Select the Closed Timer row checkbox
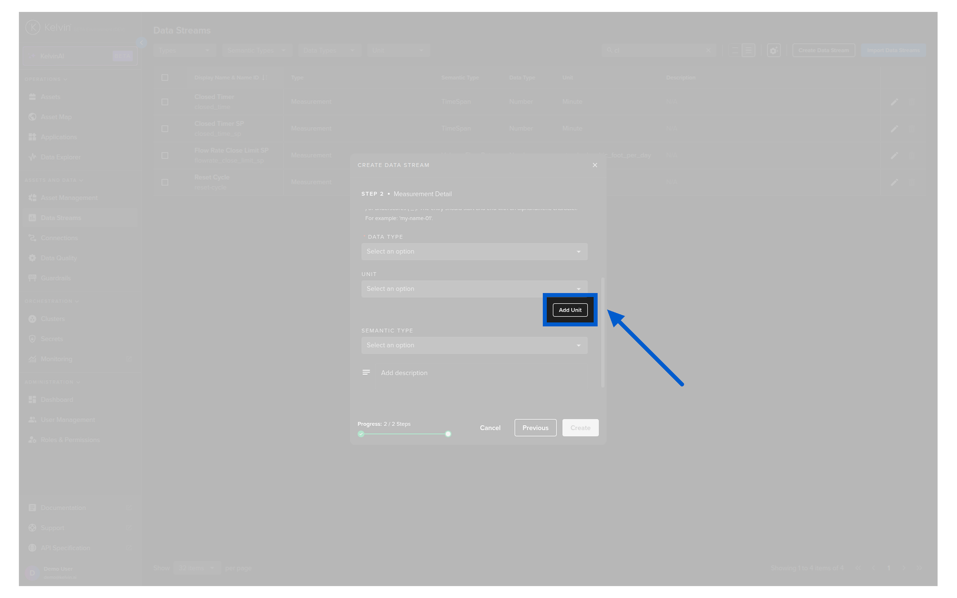The height and width of the screenshot is (598, 957). [x=165, y=102]
